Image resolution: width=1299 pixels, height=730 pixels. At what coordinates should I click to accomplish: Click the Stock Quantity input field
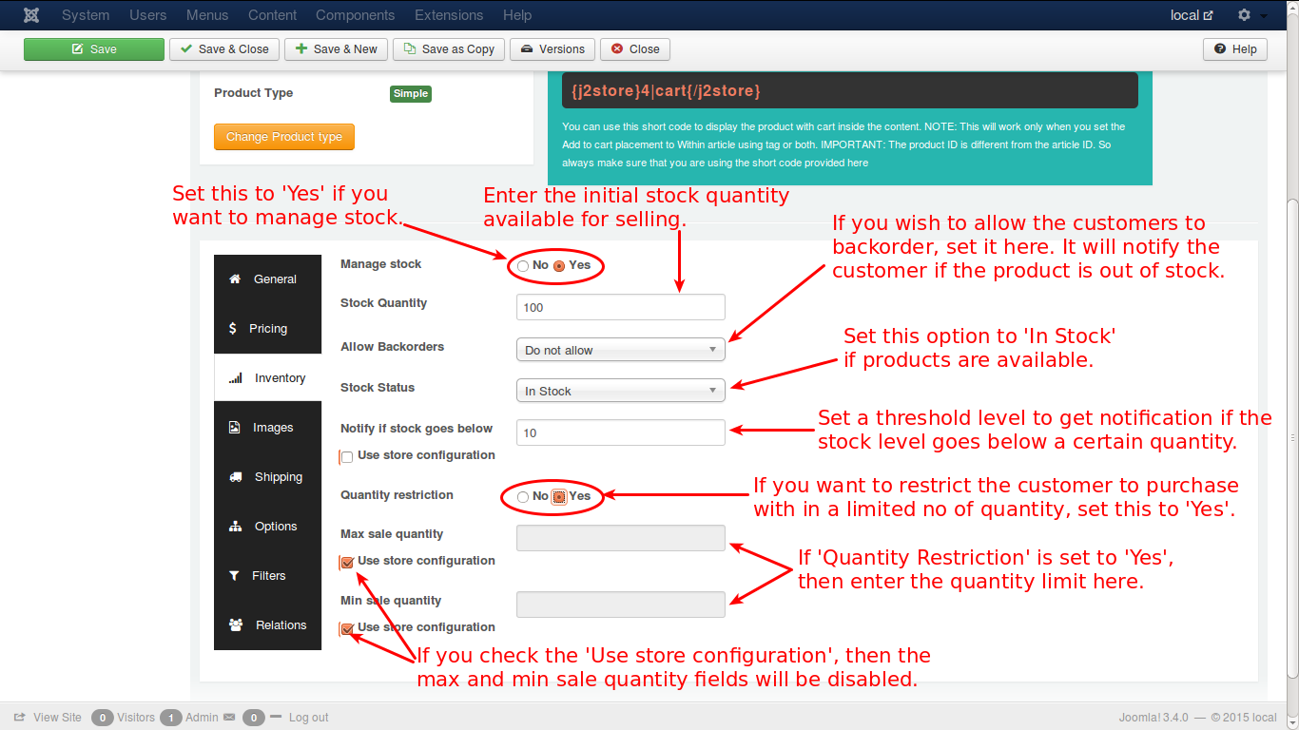coord(620,308)
